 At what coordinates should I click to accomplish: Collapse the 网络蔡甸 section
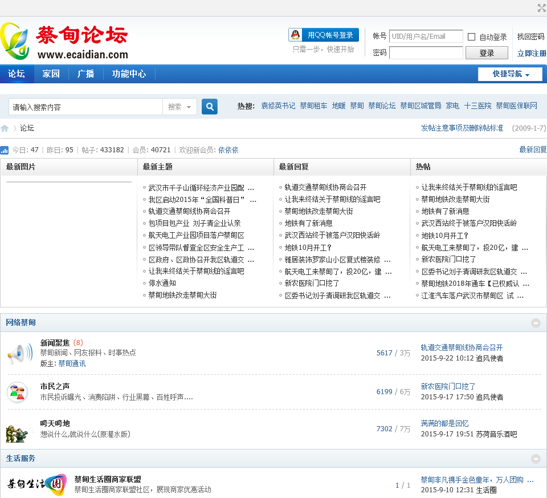pyautogui.click(x=536, y=323)
